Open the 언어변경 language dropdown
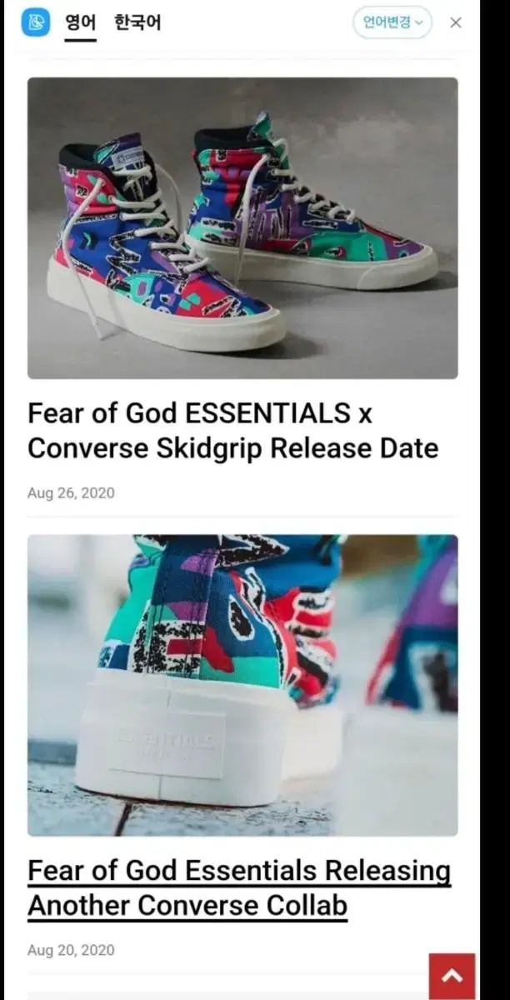Image resolution: width=510 pixels, height=1000 pixels. pos(392,22)
